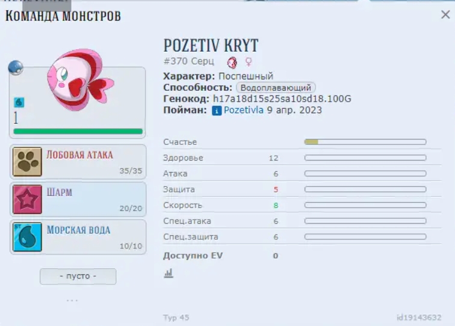Image resolution: width=455 pixels, height=326 pixels.
Task: Click the 20/20 PP count
Action: (131, 209)
